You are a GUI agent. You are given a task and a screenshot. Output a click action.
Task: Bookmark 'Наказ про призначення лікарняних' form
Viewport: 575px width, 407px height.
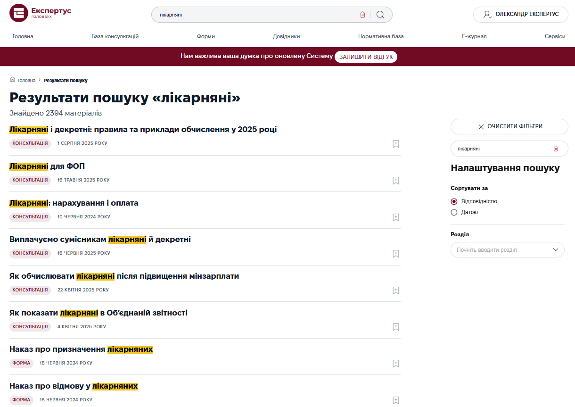coord(396,364)
